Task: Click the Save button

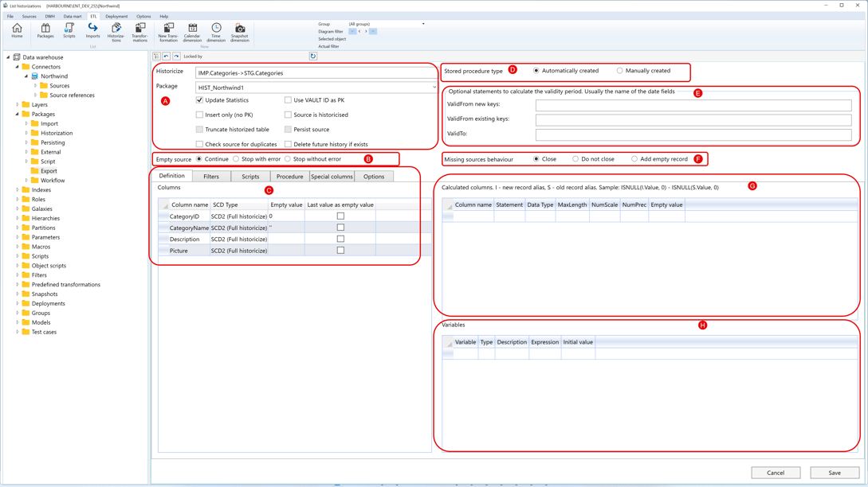Action: (x=835, y=473)
